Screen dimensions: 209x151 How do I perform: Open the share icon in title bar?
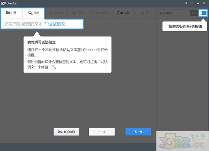[x=186, y=3]
